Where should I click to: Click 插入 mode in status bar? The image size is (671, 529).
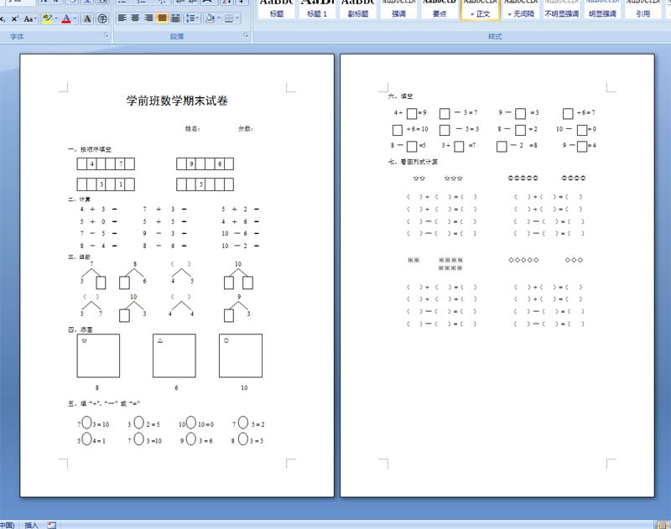coord(31,525)
